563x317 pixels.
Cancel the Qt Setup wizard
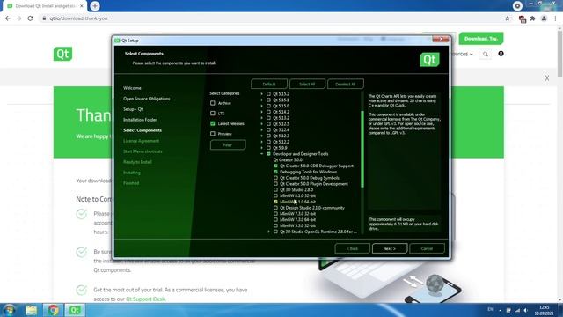[x=427, y=248]
